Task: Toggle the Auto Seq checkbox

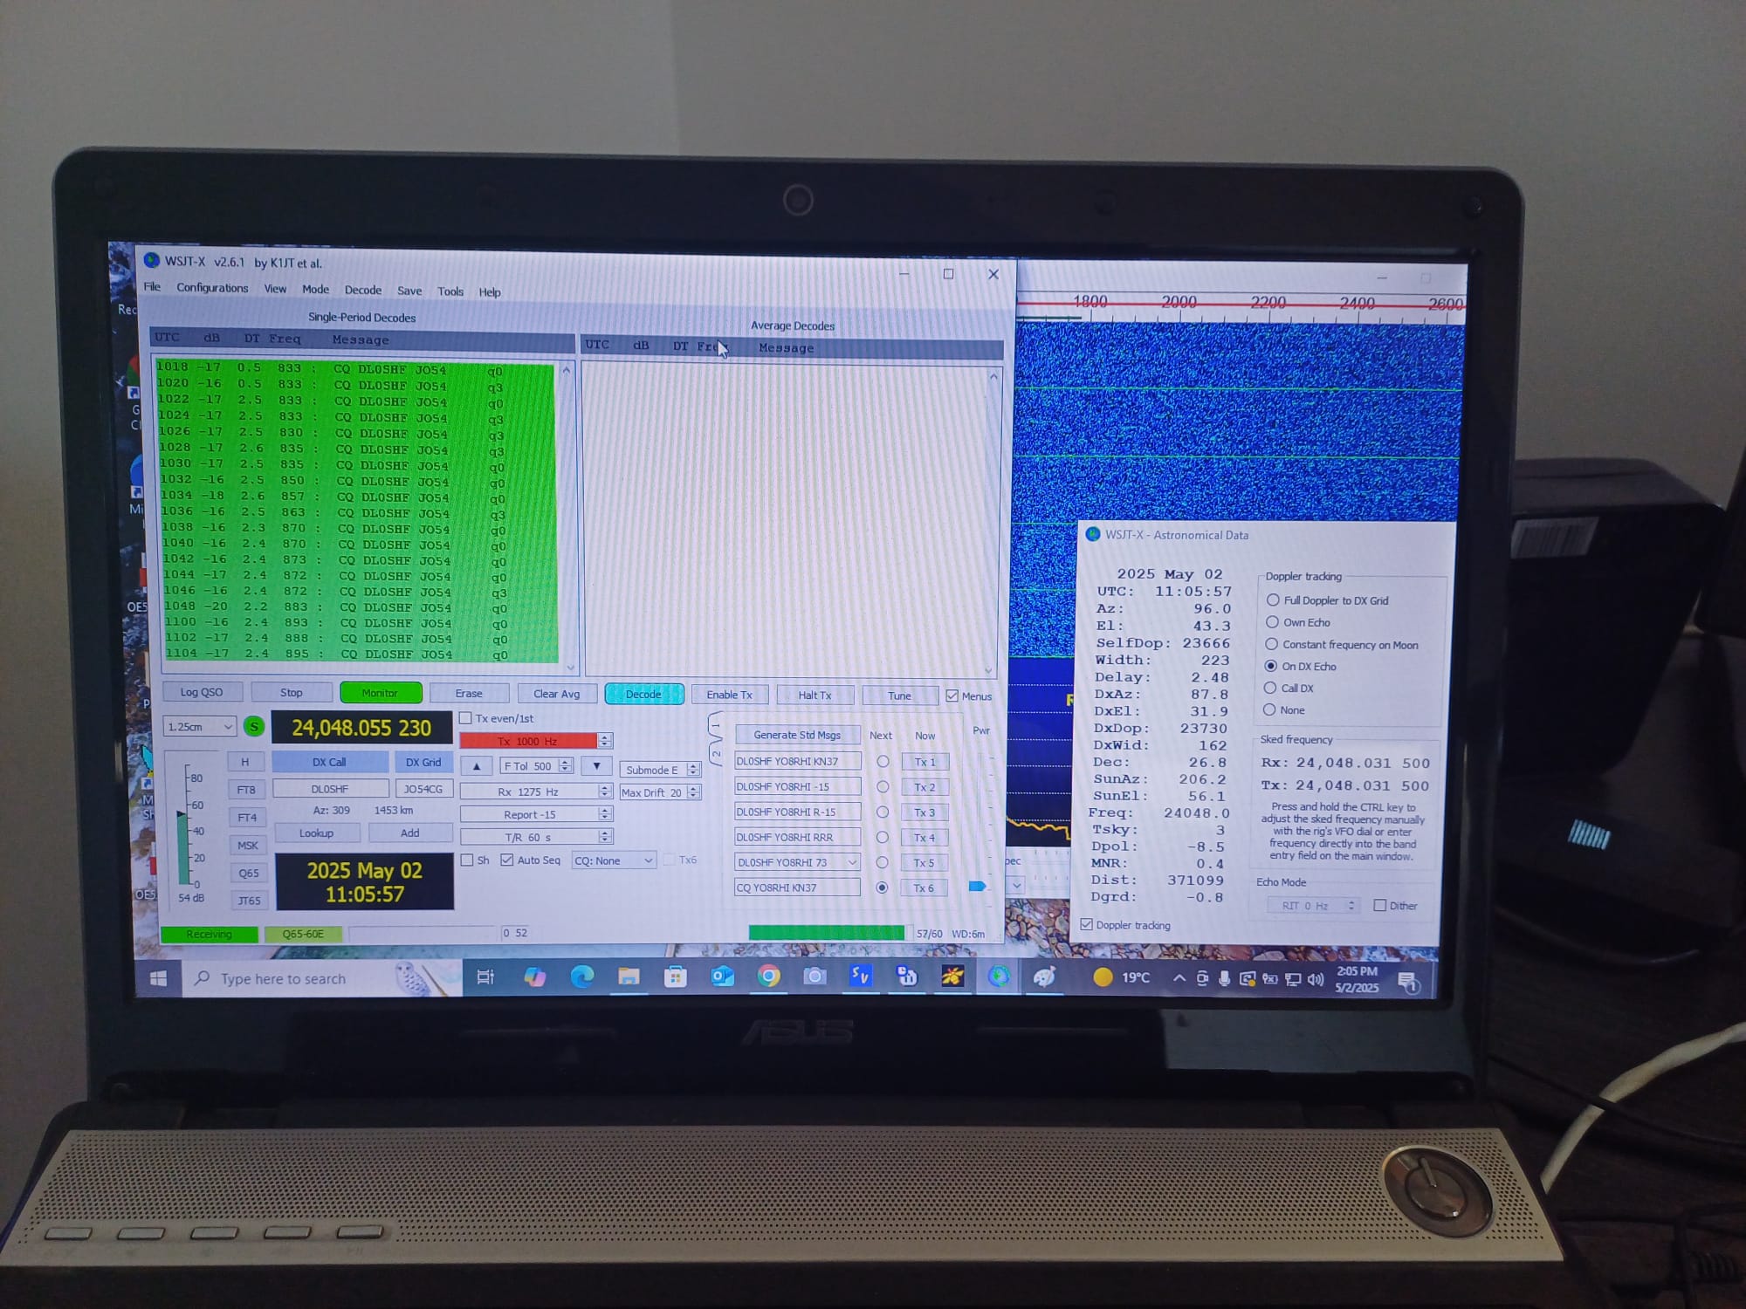Action: point(507,860)
